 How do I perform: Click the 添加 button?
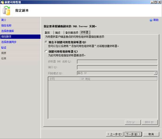coord(133,122)
